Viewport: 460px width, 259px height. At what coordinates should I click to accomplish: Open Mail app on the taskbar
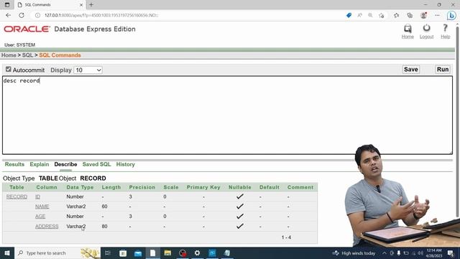tap(138, 253)
